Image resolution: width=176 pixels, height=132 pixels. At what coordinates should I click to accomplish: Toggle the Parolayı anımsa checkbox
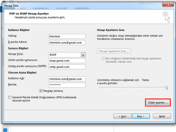coord(41,91)
